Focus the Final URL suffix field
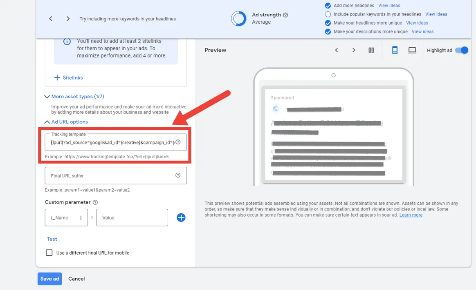 coord(116,175)
